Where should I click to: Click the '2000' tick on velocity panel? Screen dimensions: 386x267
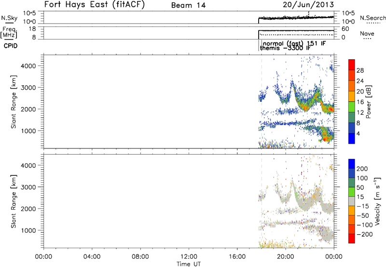(28, 209)
